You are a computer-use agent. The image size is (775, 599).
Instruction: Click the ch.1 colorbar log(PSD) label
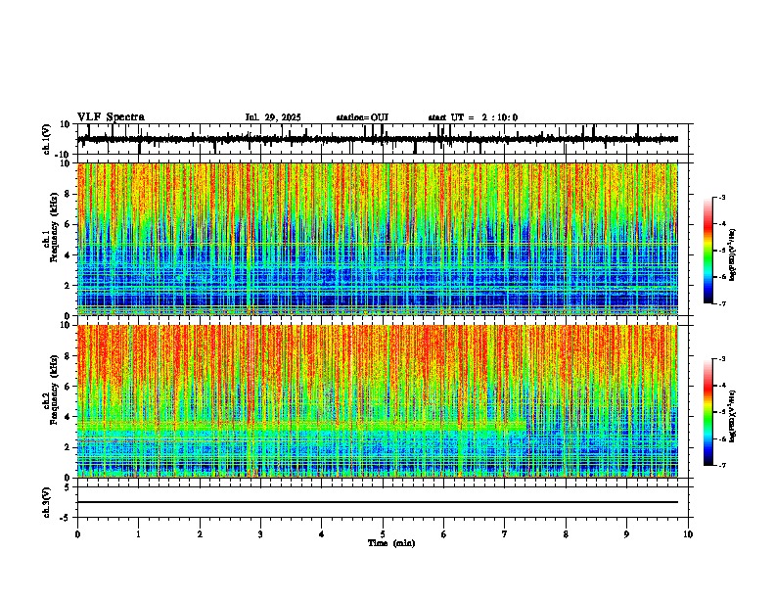click(x=733, y=255)
